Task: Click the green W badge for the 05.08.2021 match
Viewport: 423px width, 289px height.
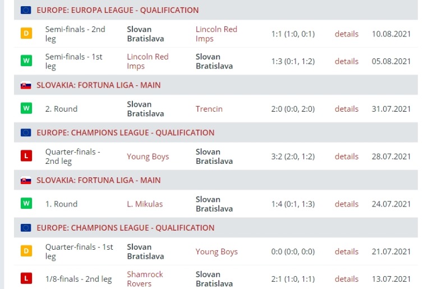Action: 26,61
